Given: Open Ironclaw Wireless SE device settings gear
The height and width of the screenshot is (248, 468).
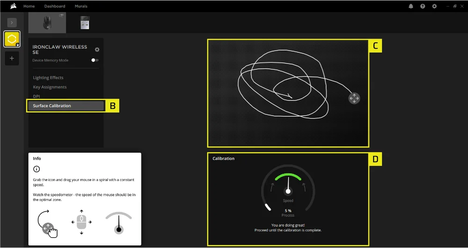Looking at the screenshot, I should (97, 50).
